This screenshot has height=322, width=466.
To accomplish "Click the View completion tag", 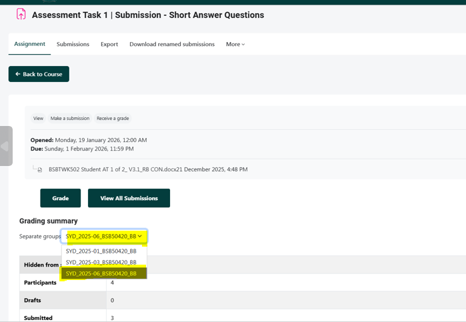I will pyautogui.click(x=38, y=119).
